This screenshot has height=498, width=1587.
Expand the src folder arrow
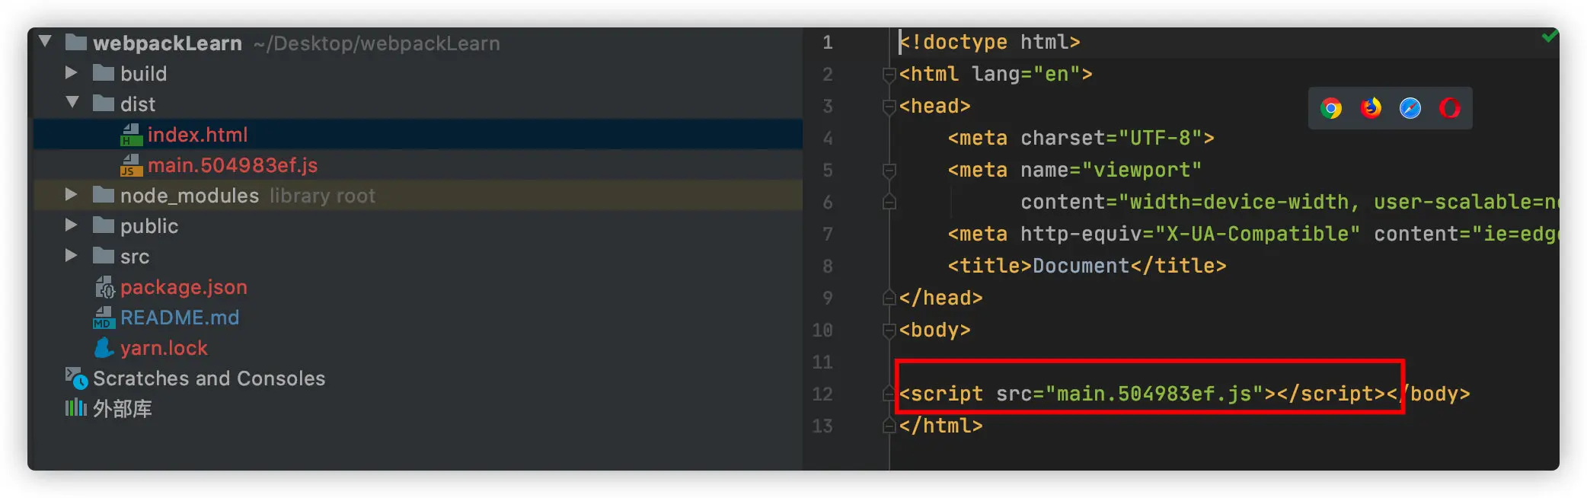(71, 256)
